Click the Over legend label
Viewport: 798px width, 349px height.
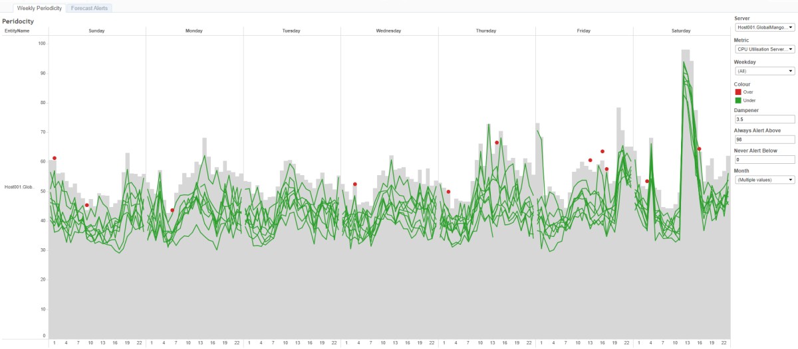pyautogui.click(x=748, y=92)
